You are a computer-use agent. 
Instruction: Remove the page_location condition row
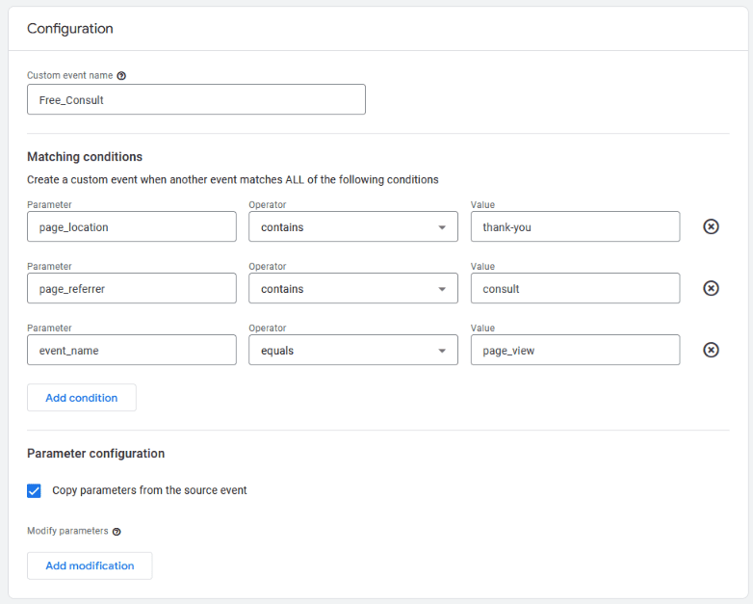711,226
